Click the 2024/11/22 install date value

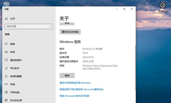point(88,57)
